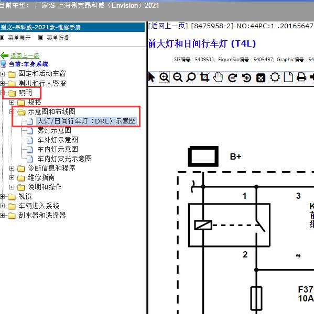The image size is (314, 314).
Task: Expand the 刮水器和洗涤器 tree node
Action: point(2,216)
